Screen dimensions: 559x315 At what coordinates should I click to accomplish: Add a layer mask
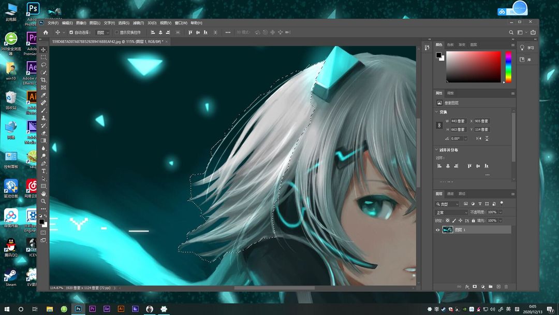click(x=475, y=287)
